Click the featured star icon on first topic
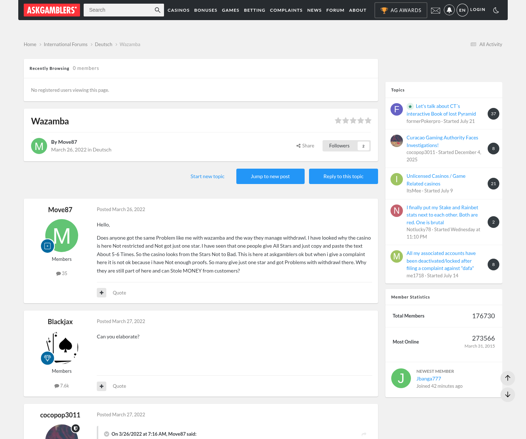Viewport: 526px width, 439px height. click(x=410, y=106)
